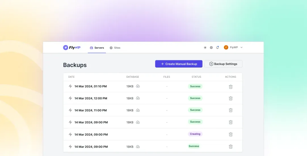Screen dimensions: 307x156
Task: Click Create Manual Backup button
Action: point(179,64)
